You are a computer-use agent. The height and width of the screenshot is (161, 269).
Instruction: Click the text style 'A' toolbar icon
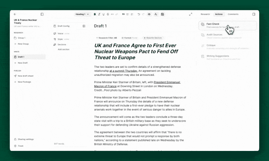pos(156,14)
